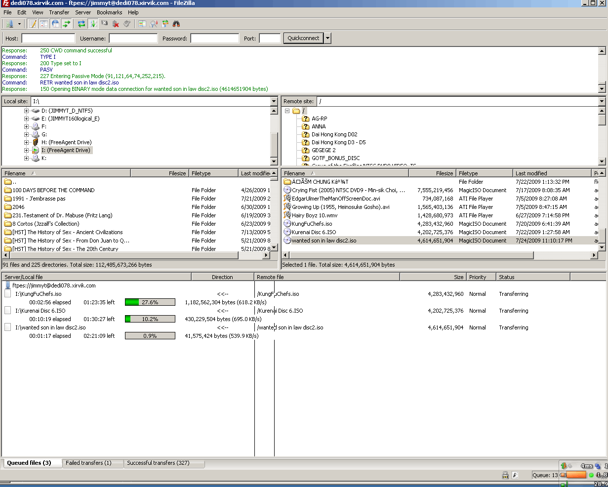Viewport: 608px width, 487px height.
Task: Toggle processing of the transfer queue
Action: pyautogui.click(x=93, y=24)
